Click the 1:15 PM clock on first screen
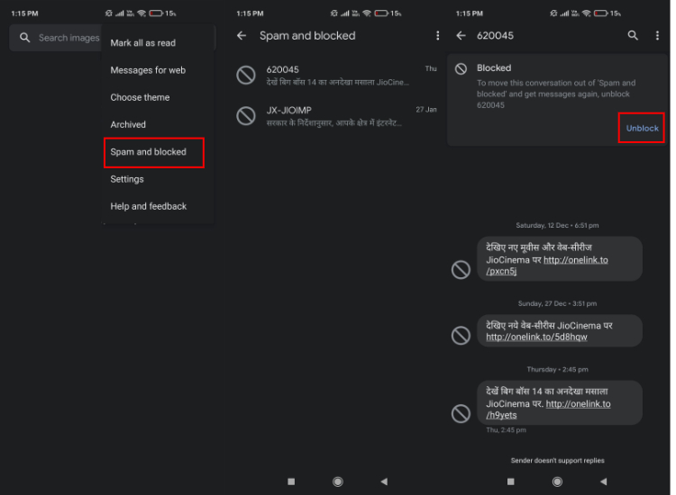The width and height of the screenshot is (676, 495). [x=24, y=13]
